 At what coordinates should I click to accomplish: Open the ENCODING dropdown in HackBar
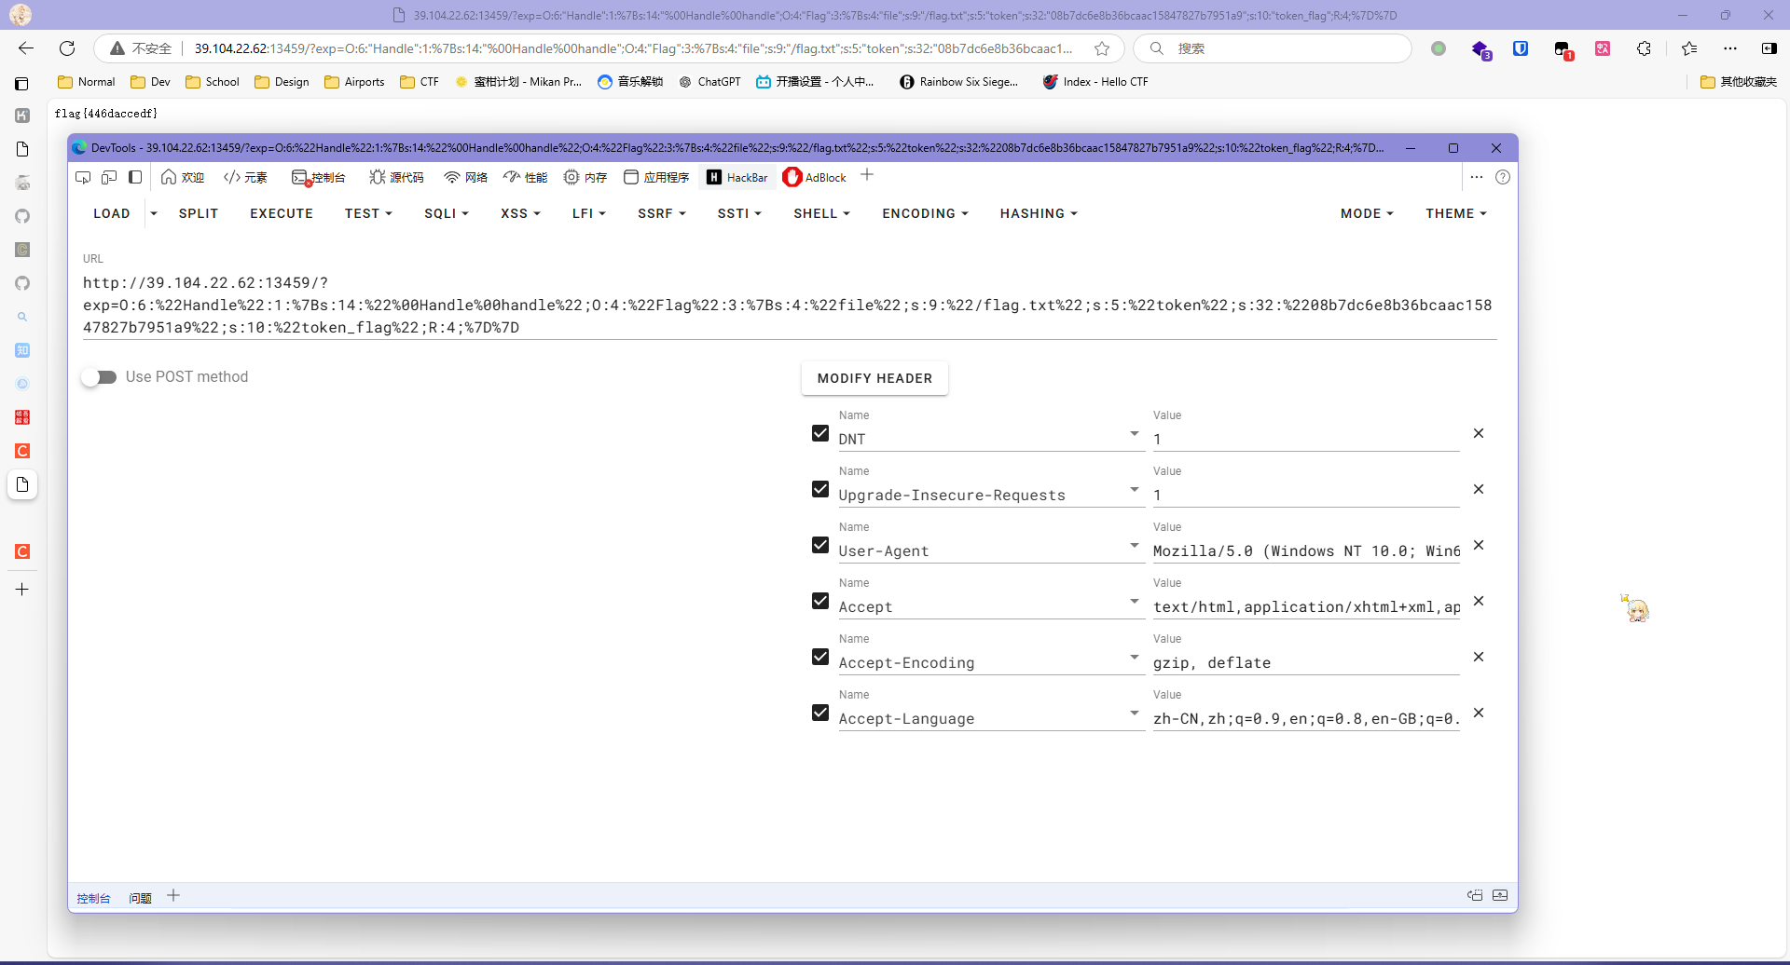point(925,213)
